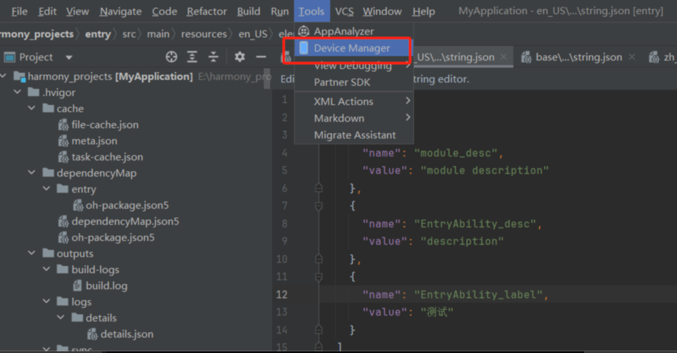Select Migrate Assistant menu entry
The image size is (677, 353).
click(x=353, y=135)
